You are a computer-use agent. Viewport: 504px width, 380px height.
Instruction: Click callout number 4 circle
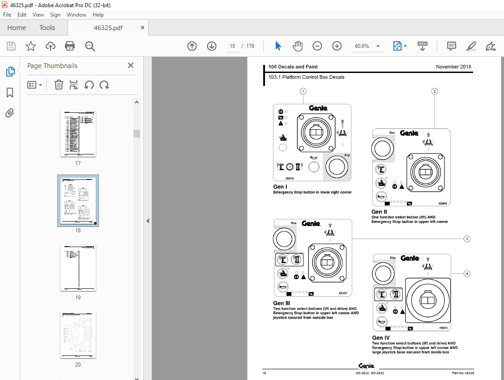[467, 273]
